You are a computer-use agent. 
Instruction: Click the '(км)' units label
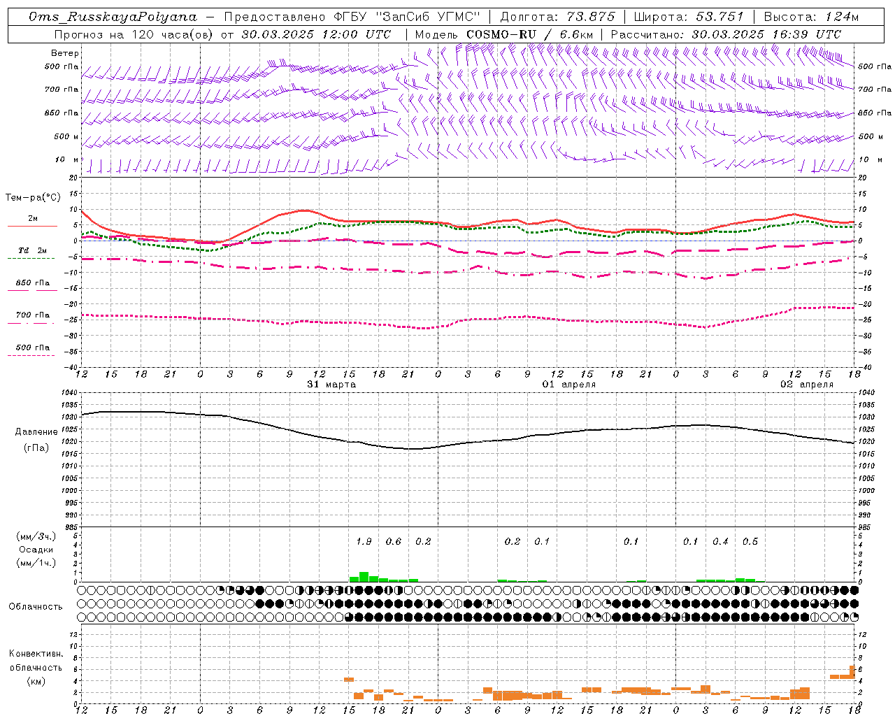36,681
